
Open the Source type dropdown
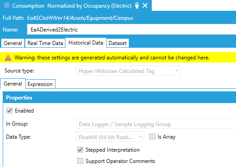click(128, 71)
